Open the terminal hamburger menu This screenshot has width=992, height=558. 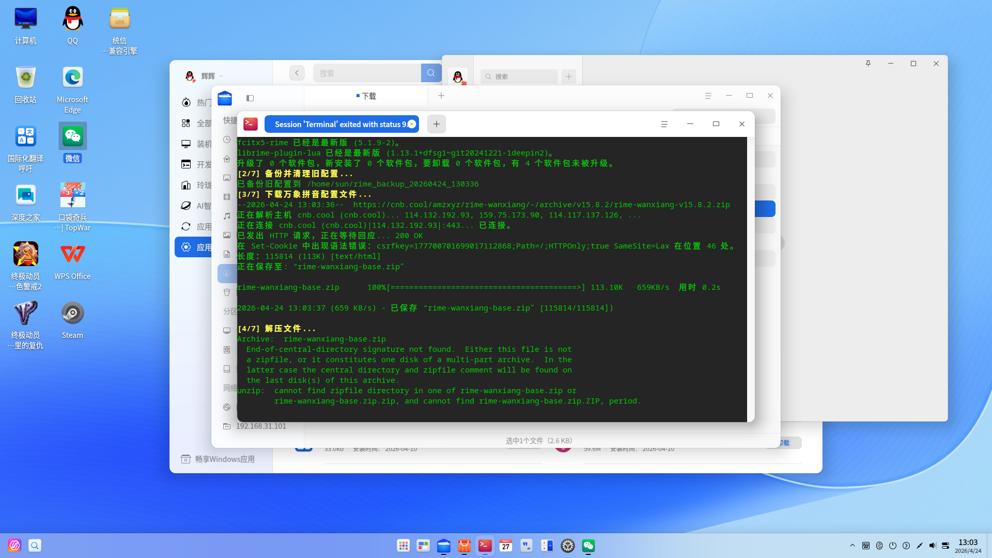[664, 124]
